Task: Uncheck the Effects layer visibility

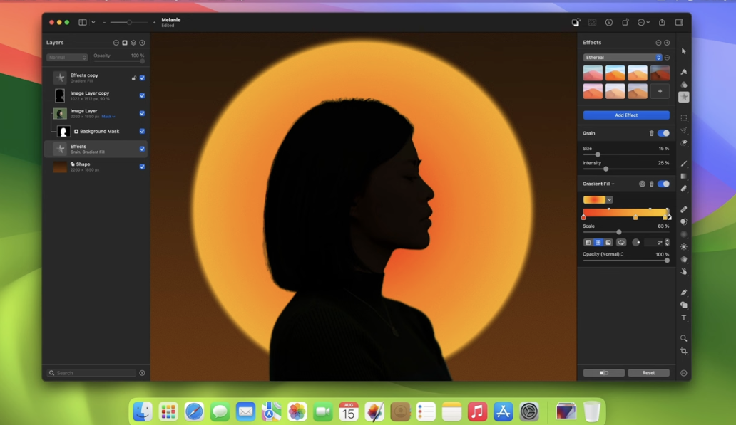Action: [x=142, y=149]
